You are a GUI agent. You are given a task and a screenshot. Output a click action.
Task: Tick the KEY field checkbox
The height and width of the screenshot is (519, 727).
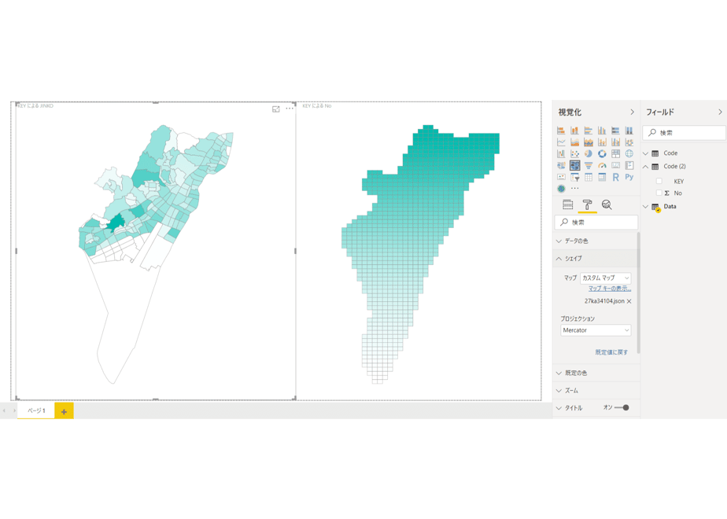tap(659, 181)
